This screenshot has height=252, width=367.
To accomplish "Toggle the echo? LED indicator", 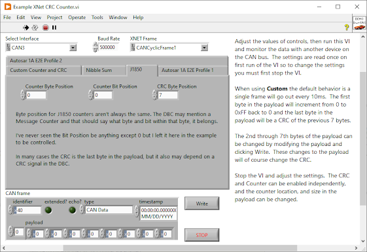I will tap(73, 210).
